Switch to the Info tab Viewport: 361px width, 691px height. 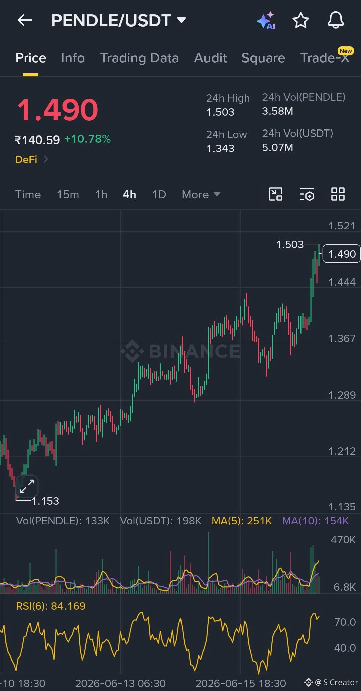coord(73,58)
